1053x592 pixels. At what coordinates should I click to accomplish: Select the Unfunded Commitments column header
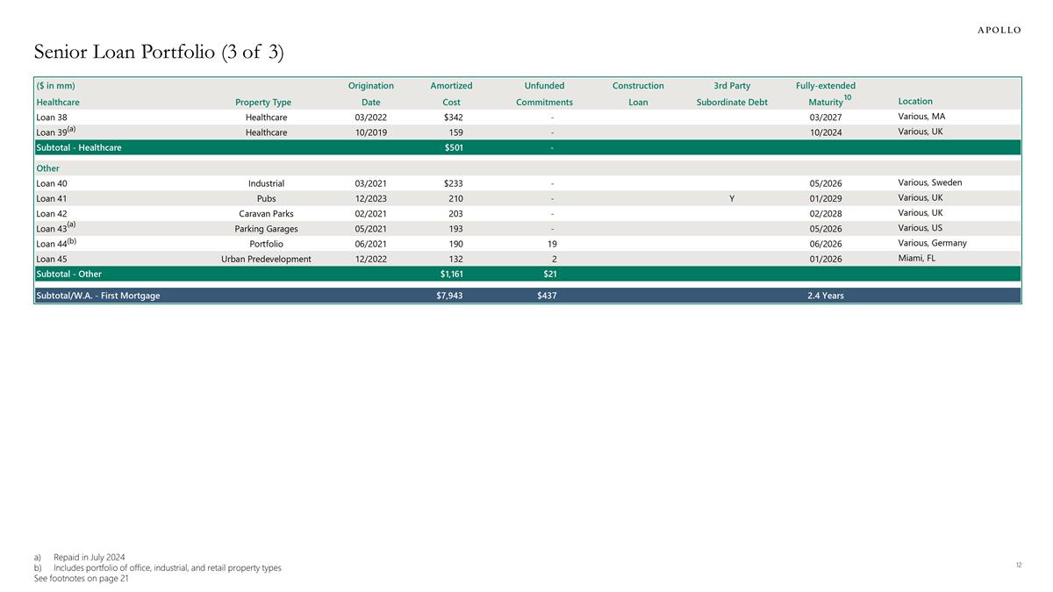(x=544, y=94)
